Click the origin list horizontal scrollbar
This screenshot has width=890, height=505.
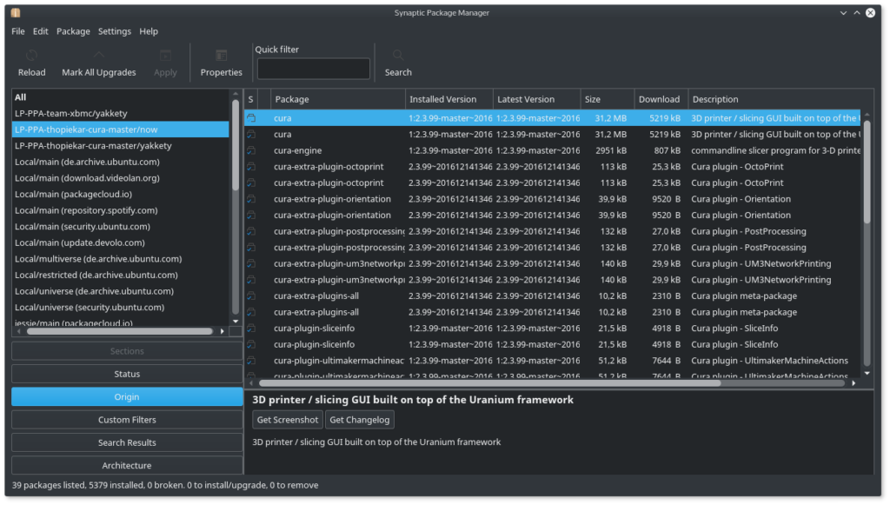[119, 331]
